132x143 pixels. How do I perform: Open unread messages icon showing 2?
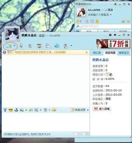tap(79, 21)
